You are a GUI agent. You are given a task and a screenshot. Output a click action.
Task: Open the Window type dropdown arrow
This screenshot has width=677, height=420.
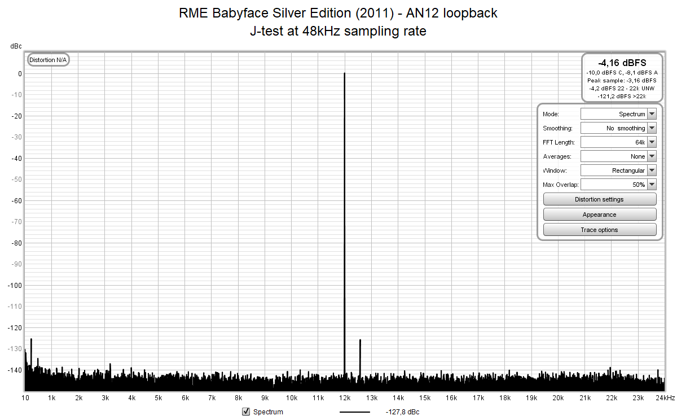pos(652,170)
